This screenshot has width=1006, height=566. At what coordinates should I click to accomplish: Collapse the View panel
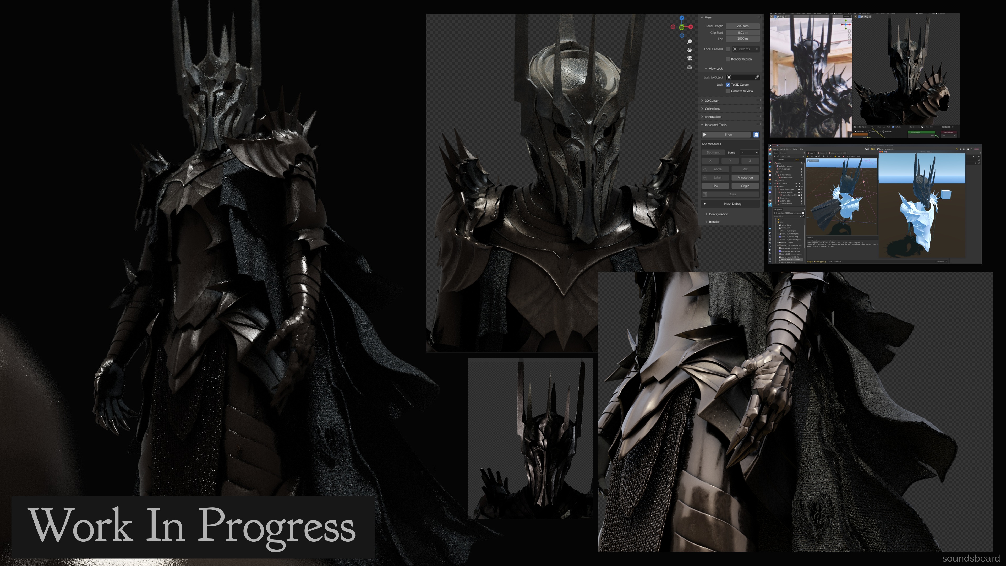pyautogui.click(x=702, y=17)
